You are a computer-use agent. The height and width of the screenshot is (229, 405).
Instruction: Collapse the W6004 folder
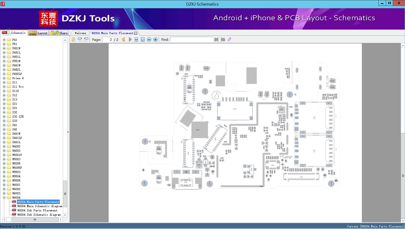(4, 198)
